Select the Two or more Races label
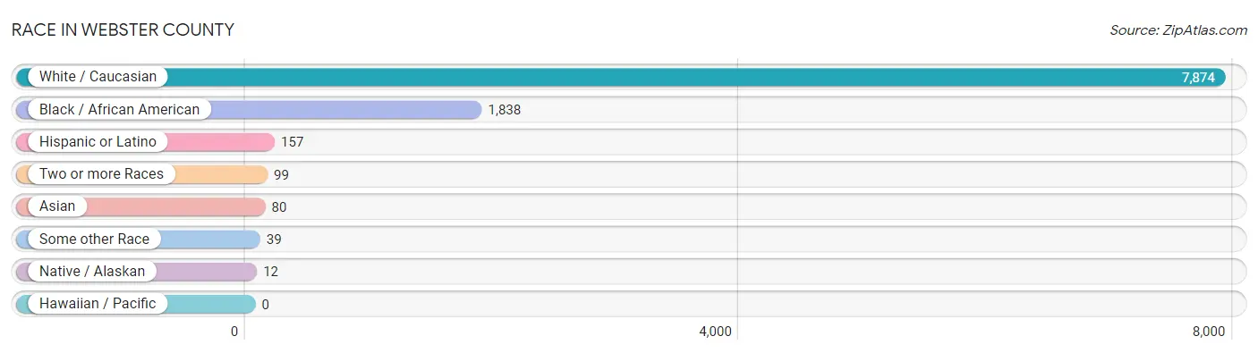Screen dimensions: 1258x353 point(101,173)
